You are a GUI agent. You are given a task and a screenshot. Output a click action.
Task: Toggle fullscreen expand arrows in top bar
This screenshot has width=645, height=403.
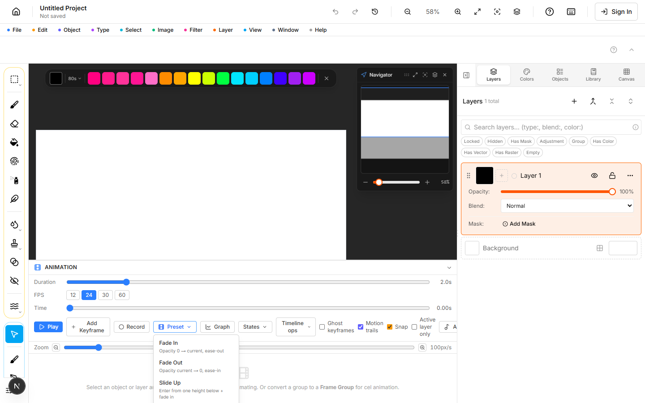pos(477,12)
